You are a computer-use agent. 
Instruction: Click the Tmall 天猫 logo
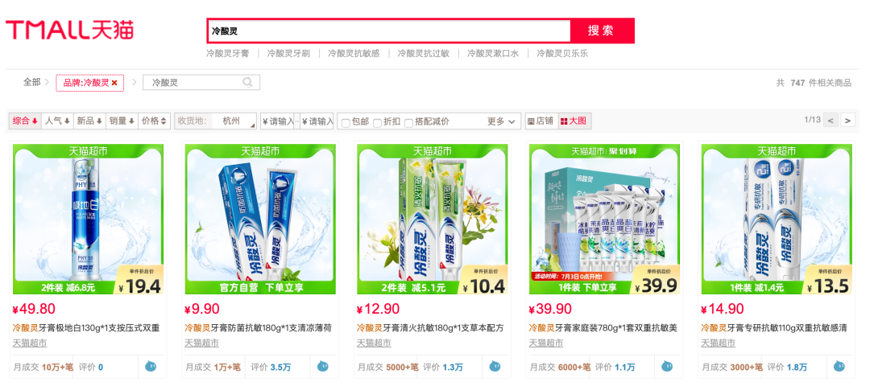click(x=70, y=29)
